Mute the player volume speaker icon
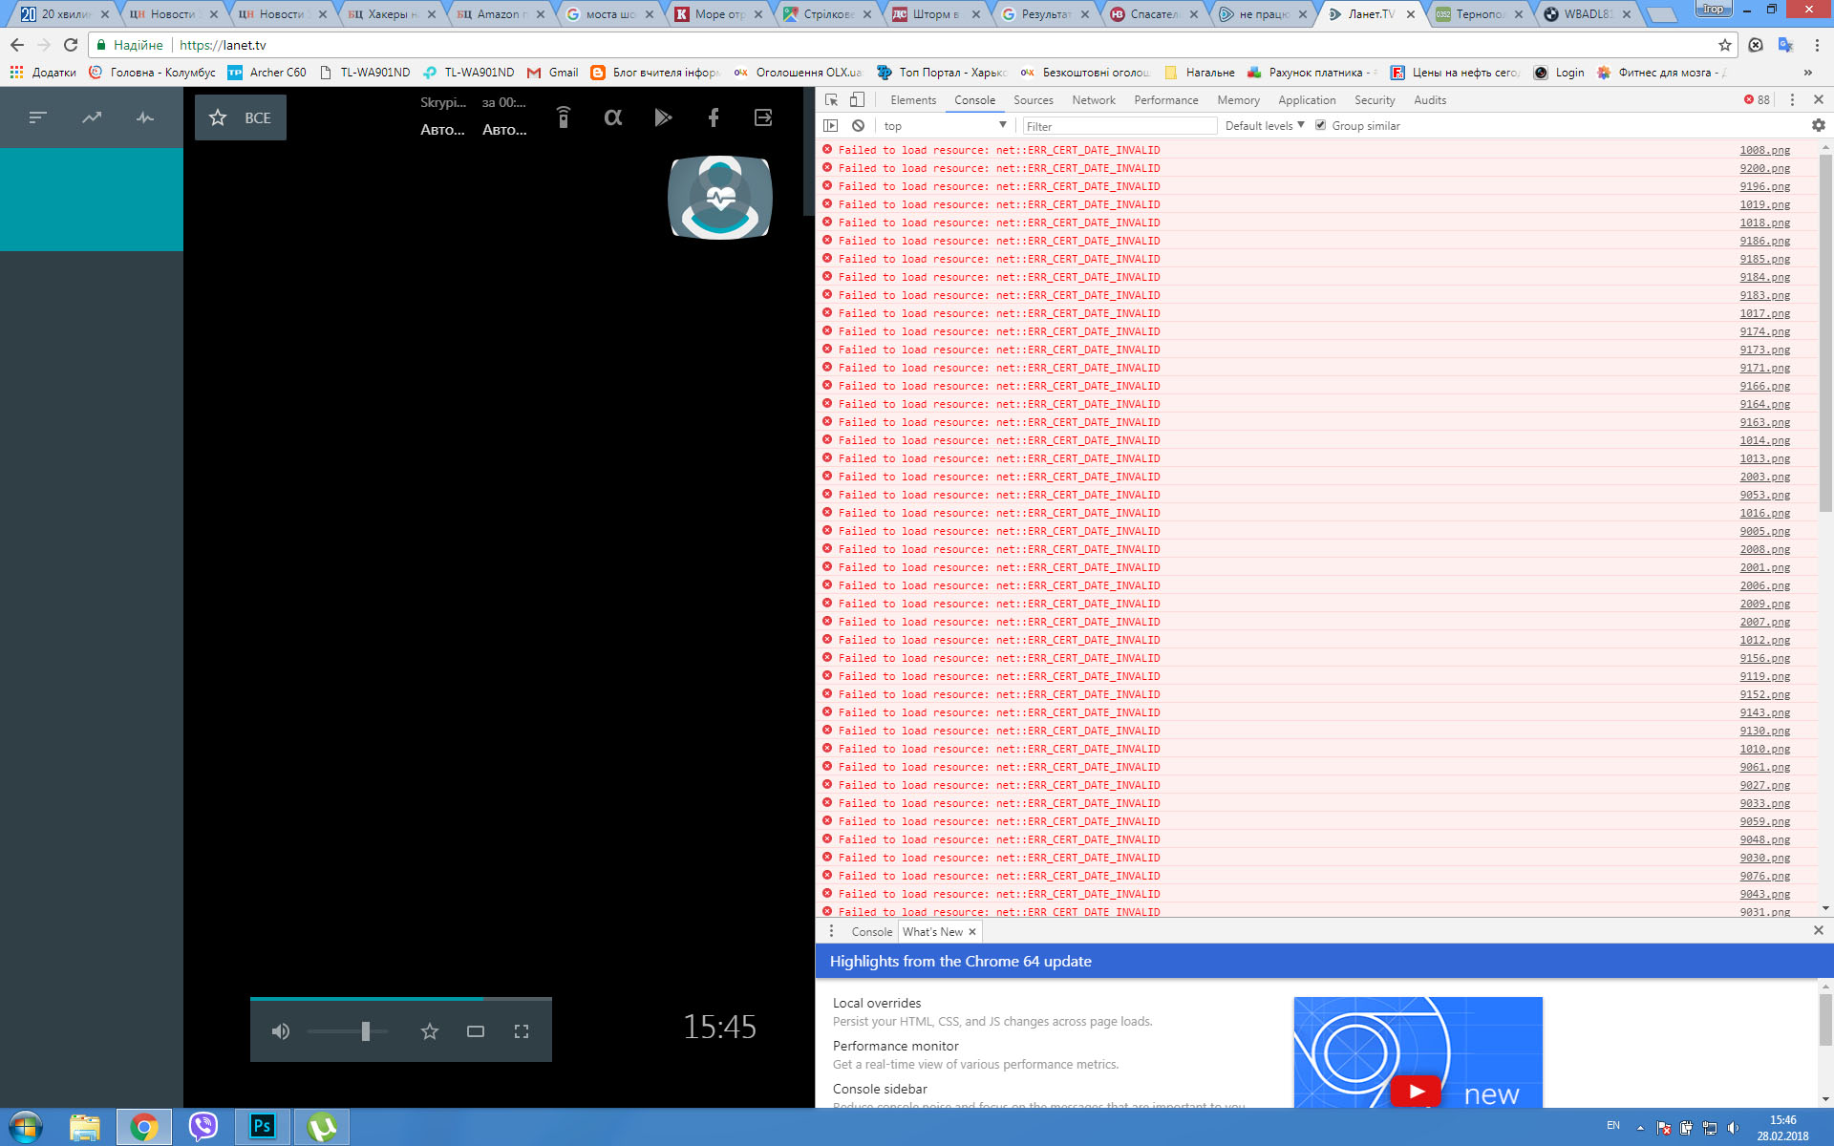 click(280, 1031)
